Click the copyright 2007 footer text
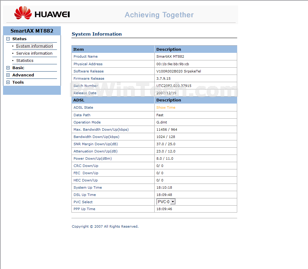Viewport: 308px width, 269px height. [105, 226]
